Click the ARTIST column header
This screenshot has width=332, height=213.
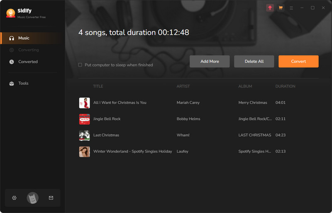point(183,86)
